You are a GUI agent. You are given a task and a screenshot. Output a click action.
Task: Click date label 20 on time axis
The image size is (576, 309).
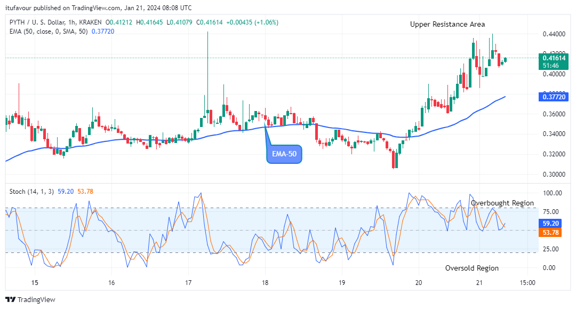point(419,283)
